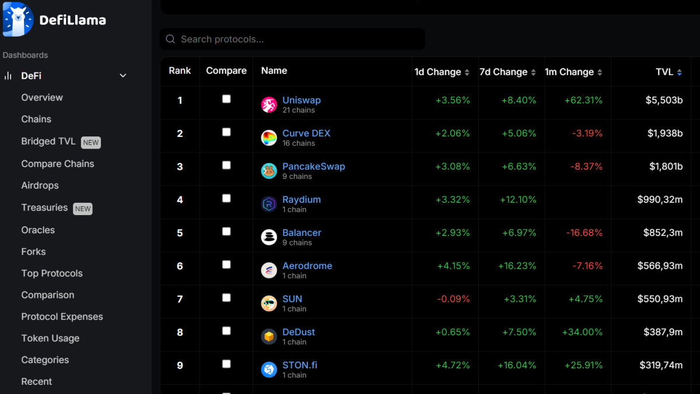Click the STON.fi protocol logo
700x394 pixels.
[x=269, y=370]
